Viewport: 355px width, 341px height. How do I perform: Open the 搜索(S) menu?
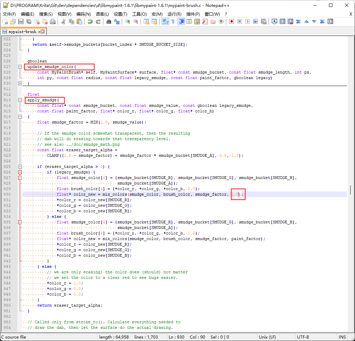coord(46,14)
